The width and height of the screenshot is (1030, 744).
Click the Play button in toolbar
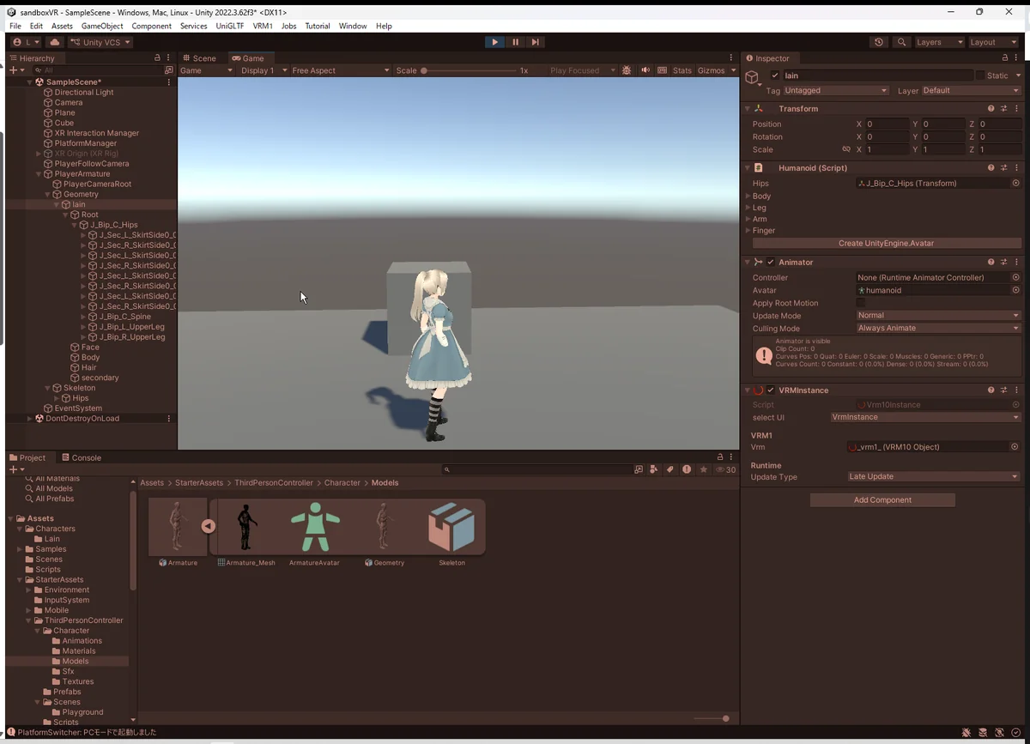point(494,42)
